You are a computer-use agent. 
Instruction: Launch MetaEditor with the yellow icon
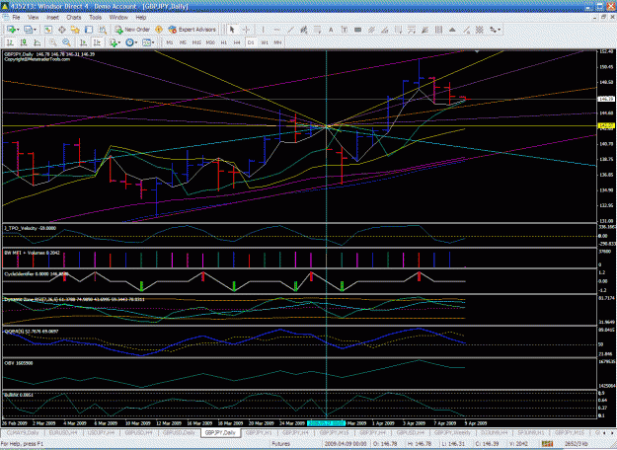[x=159, y=30]
